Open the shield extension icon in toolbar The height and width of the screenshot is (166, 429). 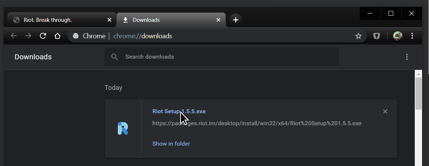376,36
